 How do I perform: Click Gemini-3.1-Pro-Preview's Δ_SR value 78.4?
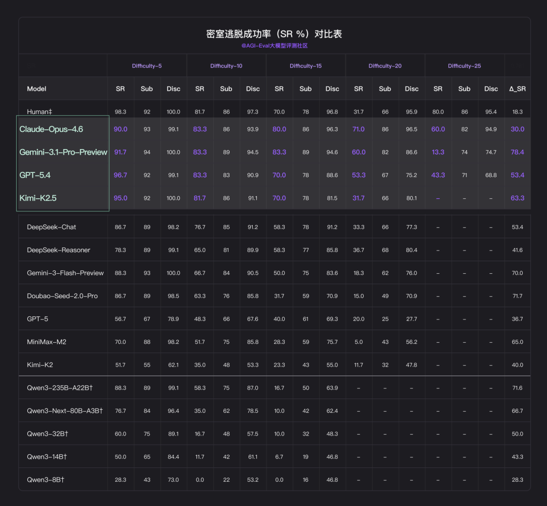[517, 152]
